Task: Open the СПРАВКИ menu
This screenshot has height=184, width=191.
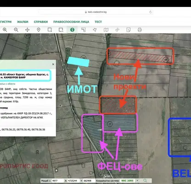Action: (x=41, y=22)
